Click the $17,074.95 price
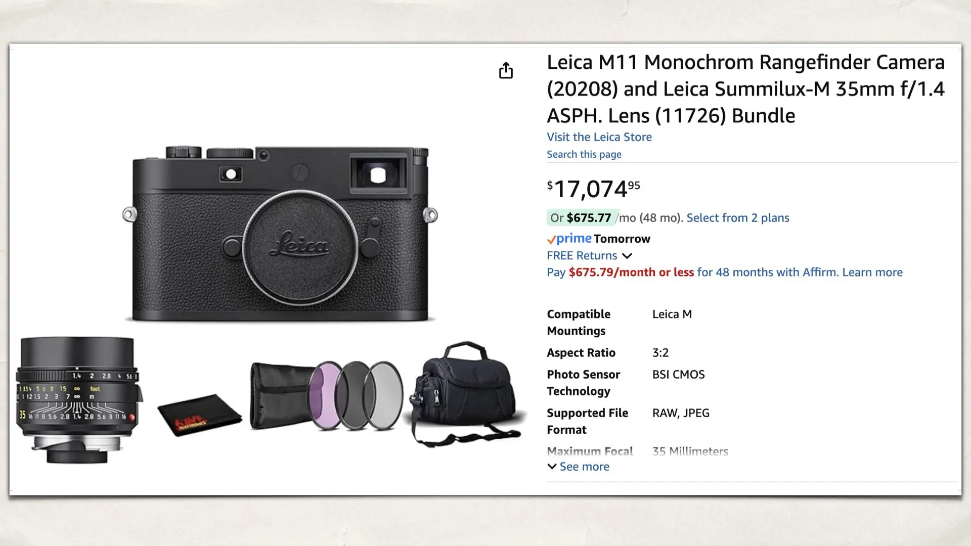971x546 pixels. [x=592, y=188]
